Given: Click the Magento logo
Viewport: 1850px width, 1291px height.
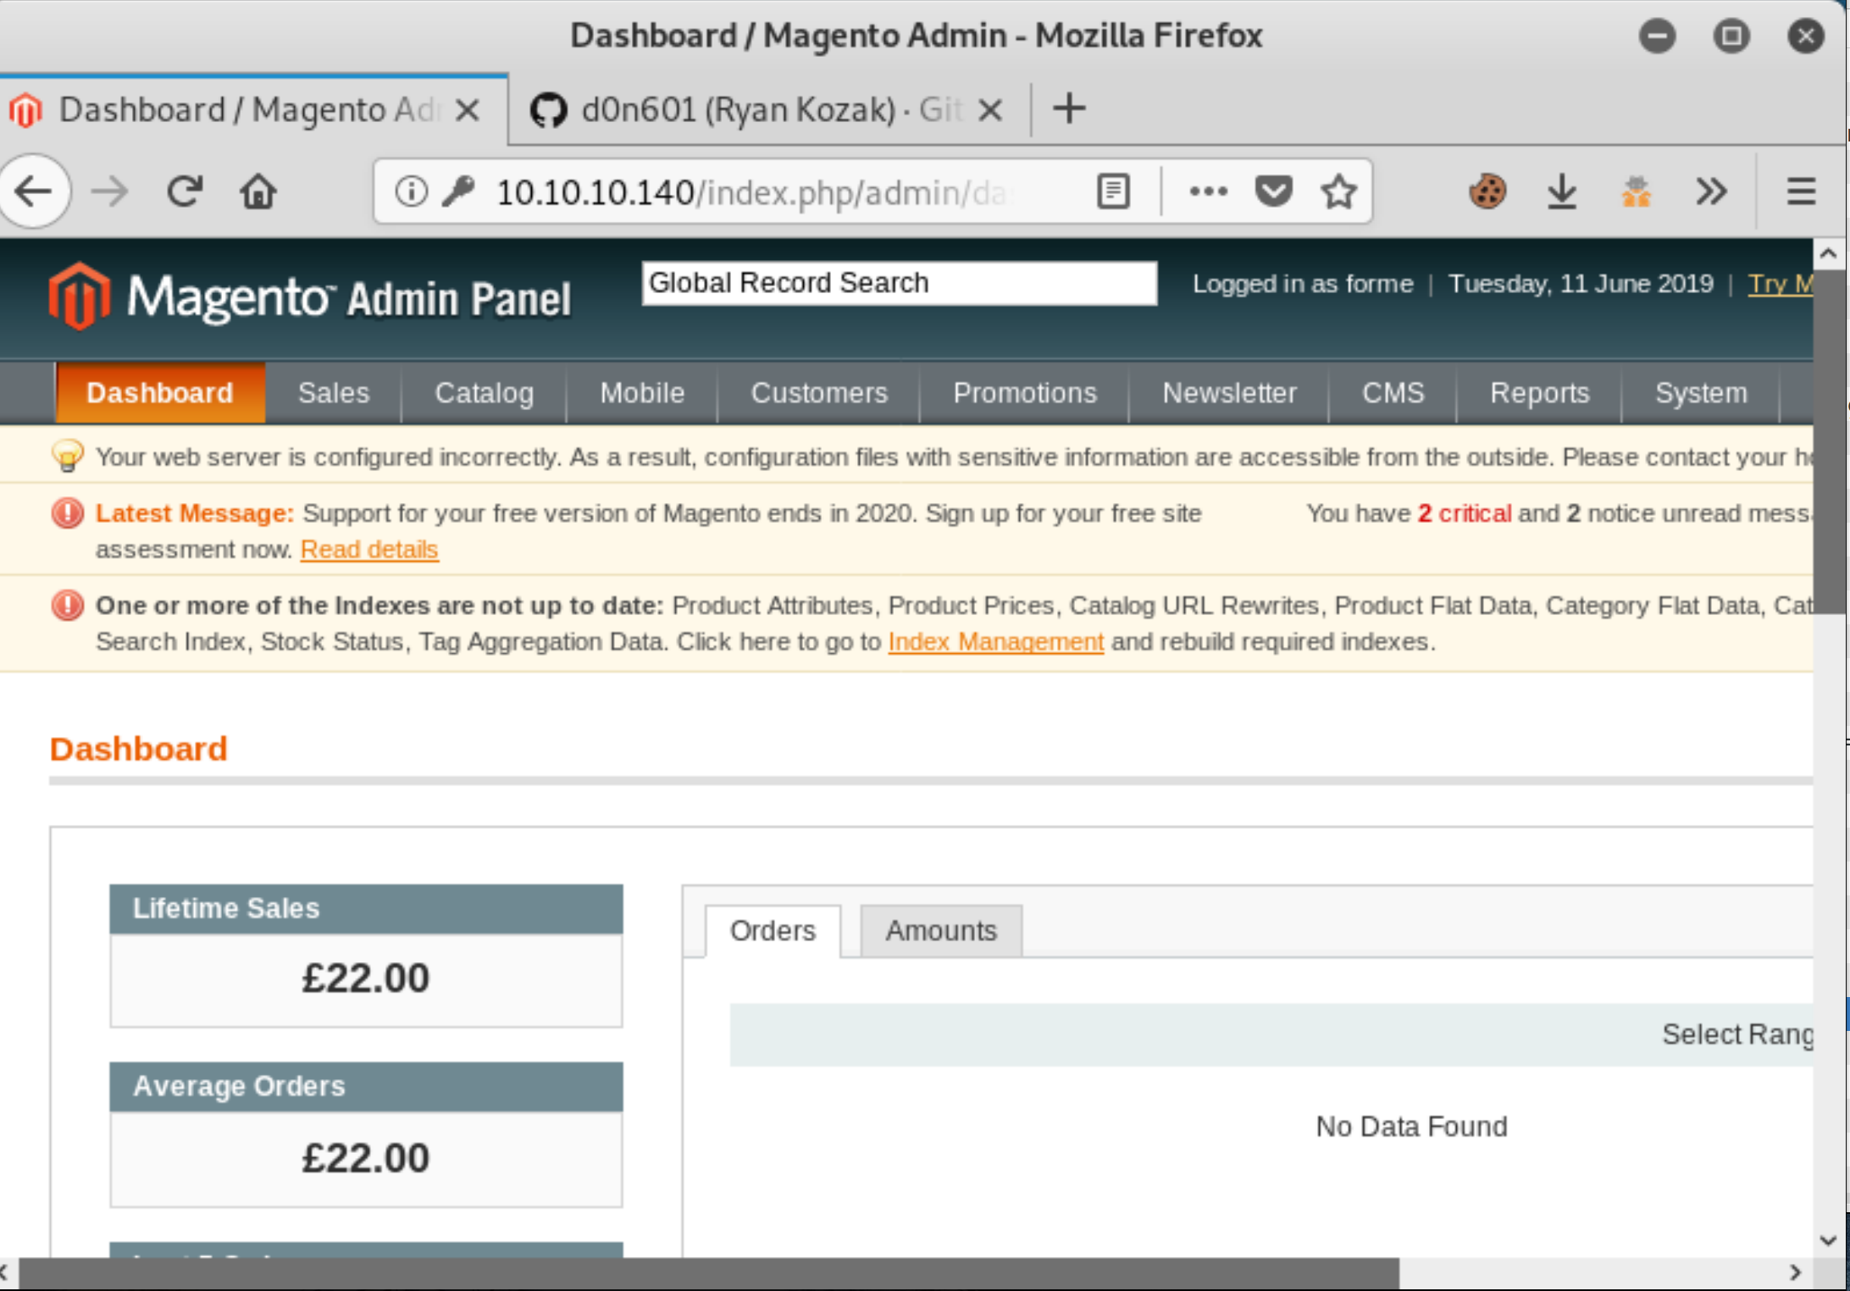Looking at the screenshot, I should [x=310, y=296].
